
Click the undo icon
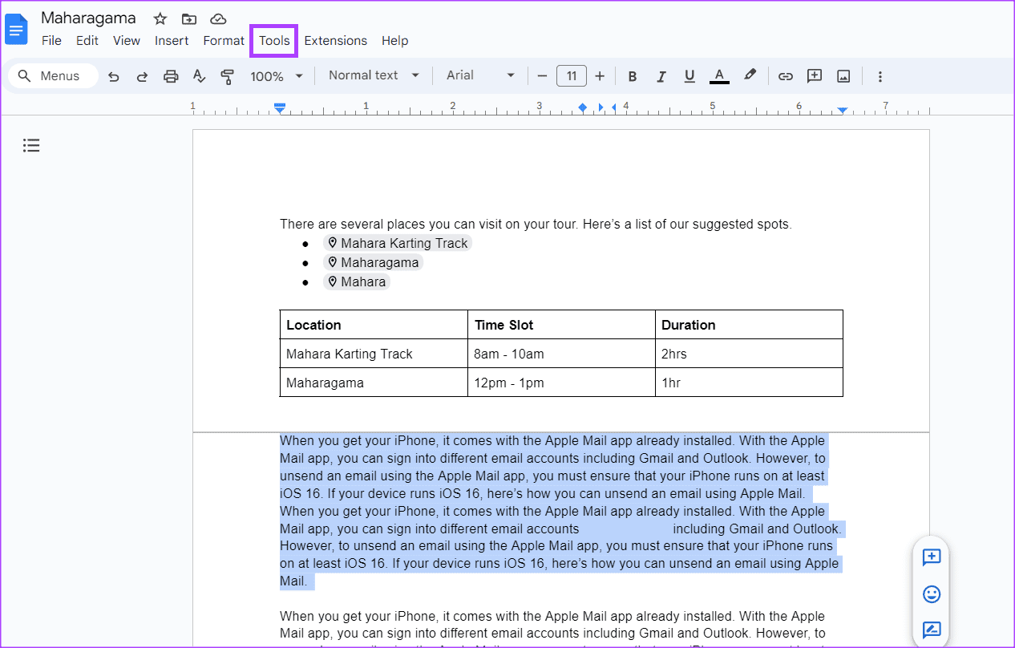113,75
